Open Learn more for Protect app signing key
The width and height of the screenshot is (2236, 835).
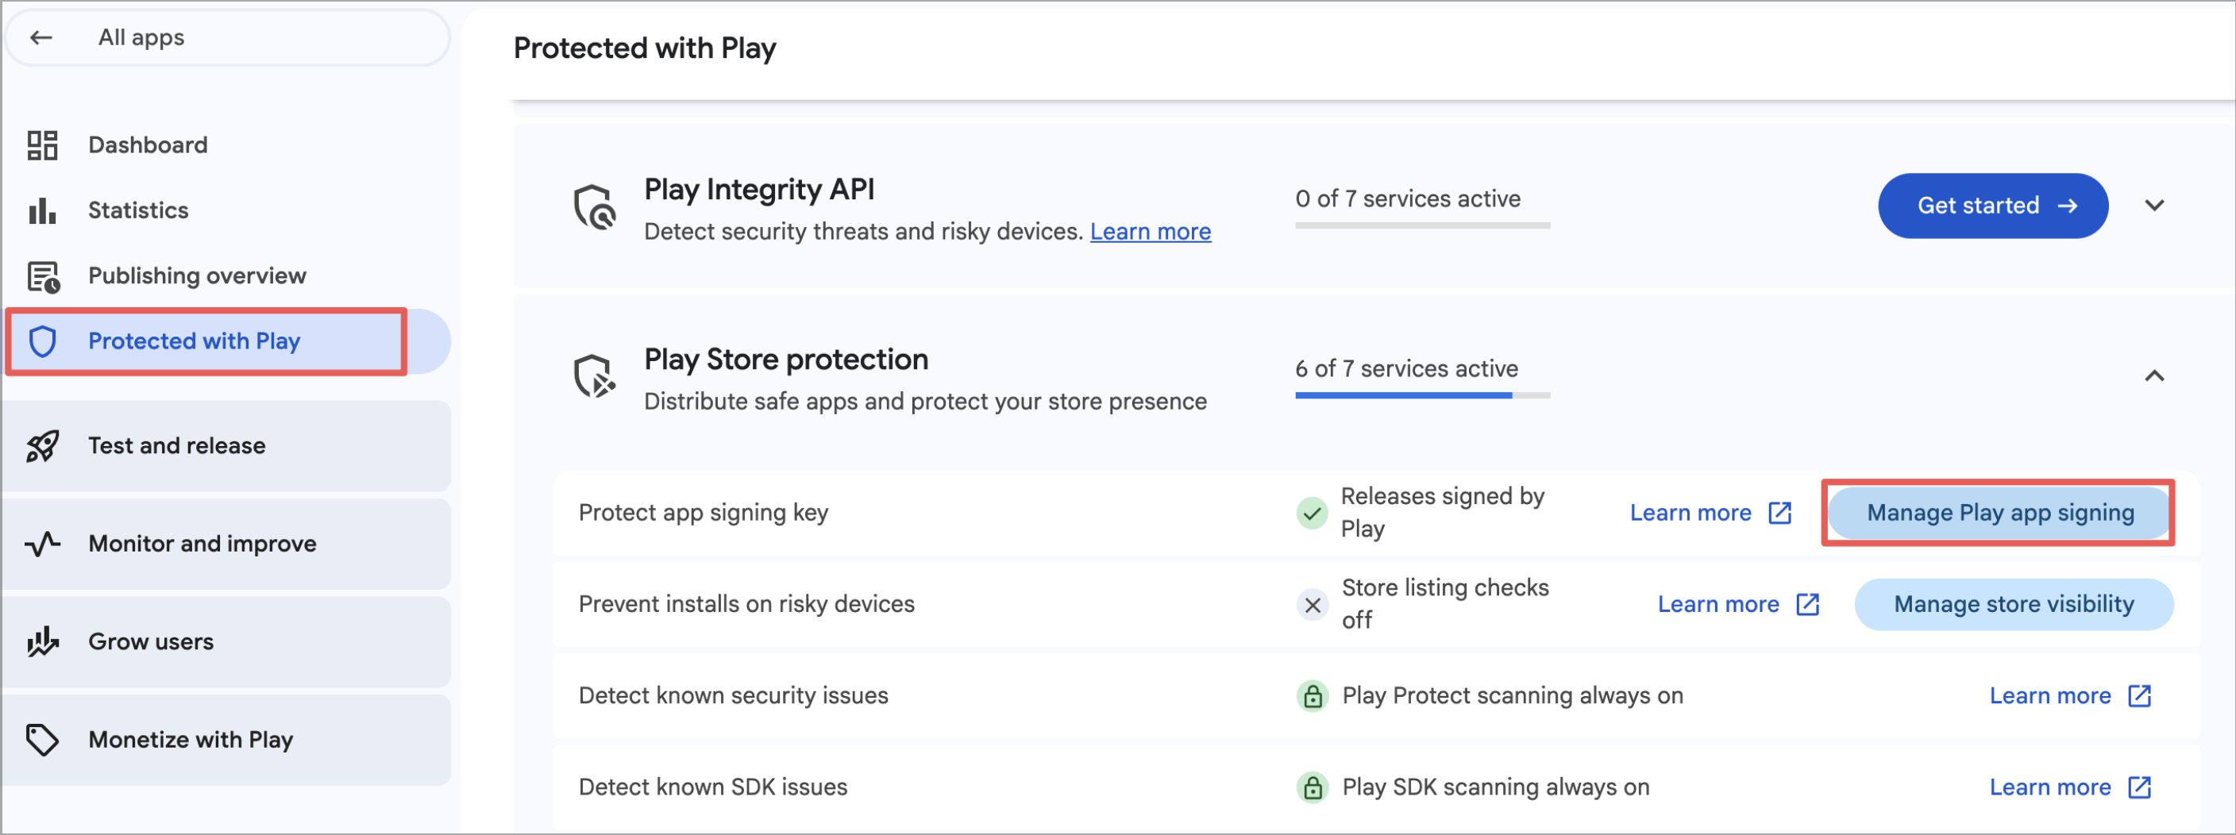coord(1690,513)
